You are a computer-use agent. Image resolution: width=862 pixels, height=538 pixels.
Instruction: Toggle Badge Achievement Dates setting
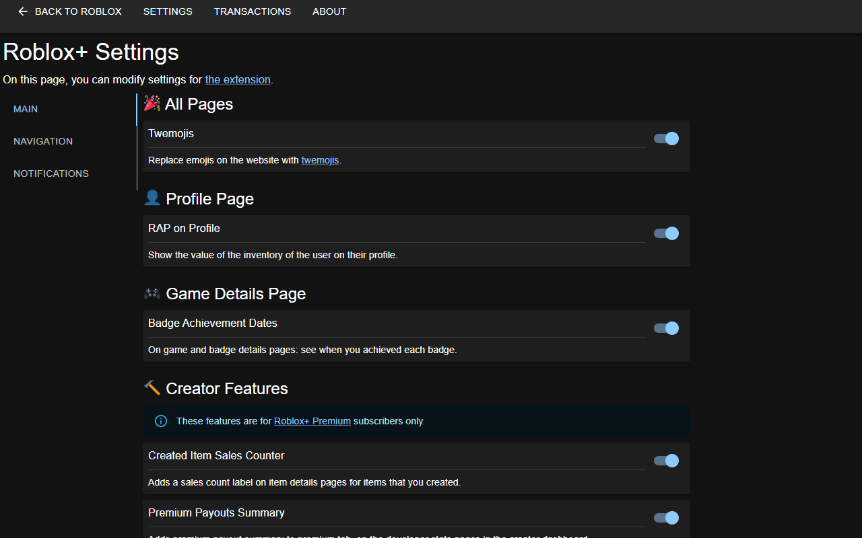[666, 328]
